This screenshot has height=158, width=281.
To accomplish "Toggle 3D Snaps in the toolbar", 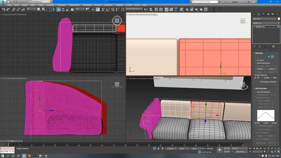I will 103,10.
